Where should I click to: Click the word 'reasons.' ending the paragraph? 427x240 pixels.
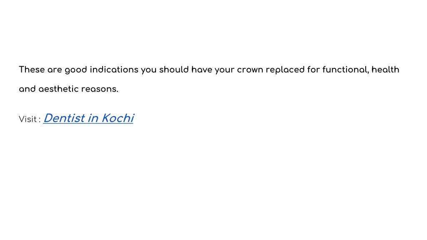click(x=100, y=89)
